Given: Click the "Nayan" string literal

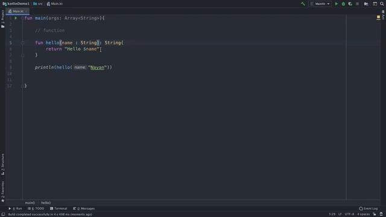Looking at the screenshot, I should tap(98, 68).
